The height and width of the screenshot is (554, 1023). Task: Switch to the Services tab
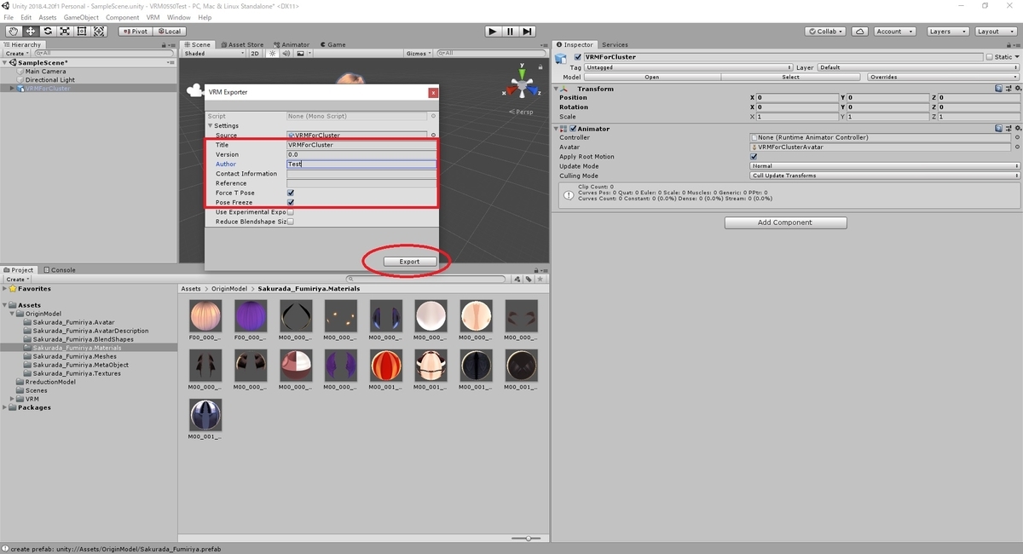pos(614,44)
